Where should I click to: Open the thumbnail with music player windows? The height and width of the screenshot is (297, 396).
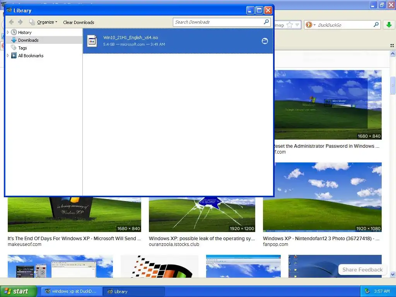click(x=60, y=266)
